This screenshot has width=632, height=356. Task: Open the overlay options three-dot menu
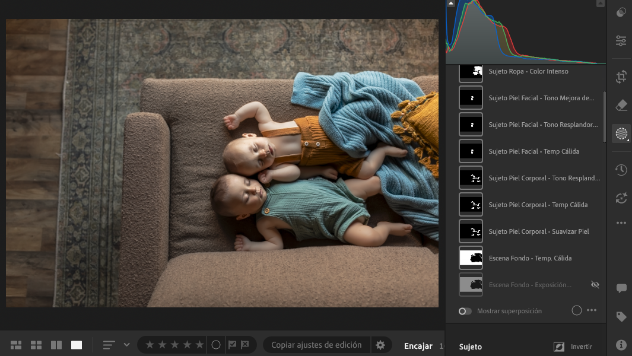tap(592, 310)
